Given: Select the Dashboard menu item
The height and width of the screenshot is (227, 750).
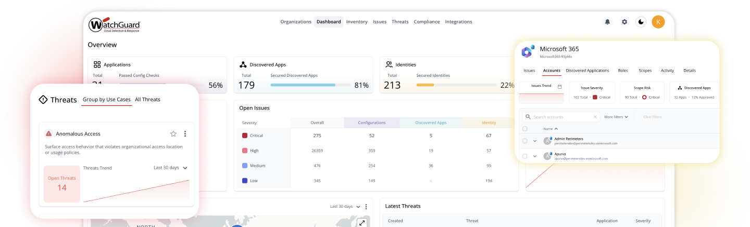Looking at the screenshot, I should click(x=329, y=22).
